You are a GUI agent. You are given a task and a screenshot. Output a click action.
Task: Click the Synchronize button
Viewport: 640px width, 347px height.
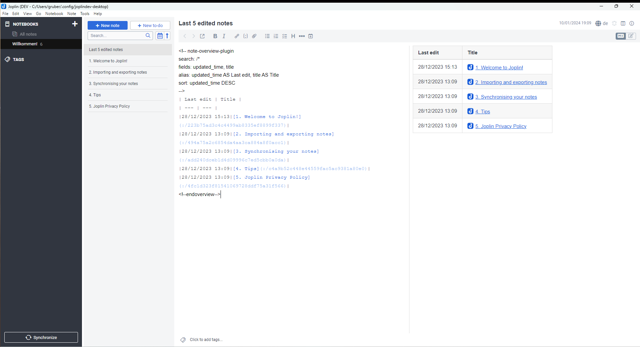(x=41, y=337)
